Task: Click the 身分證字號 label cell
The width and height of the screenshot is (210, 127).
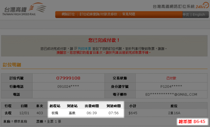Action: click(x=120, y=86)
